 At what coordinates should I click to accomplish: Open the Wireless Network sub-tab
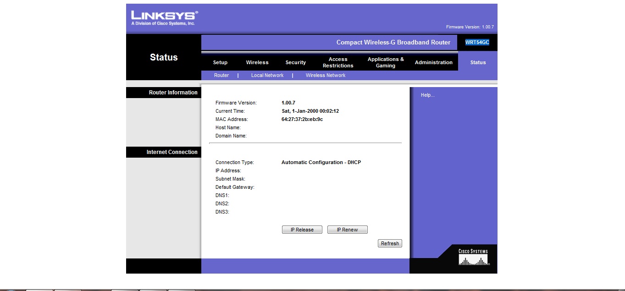click(x=326, y=75)
